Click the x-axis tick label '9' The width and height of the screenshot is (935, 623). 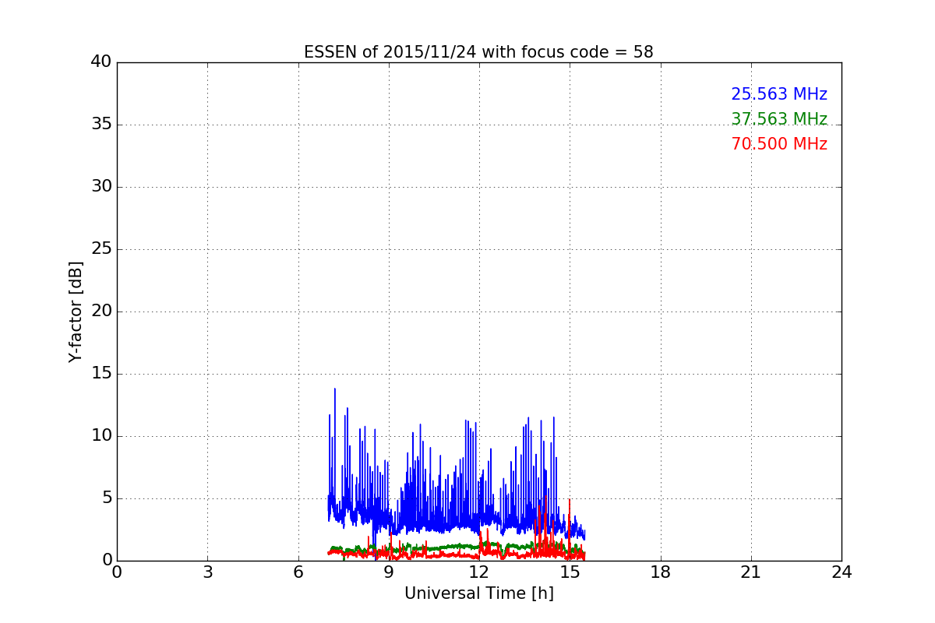pyautogui.click(x=389, y=572)
